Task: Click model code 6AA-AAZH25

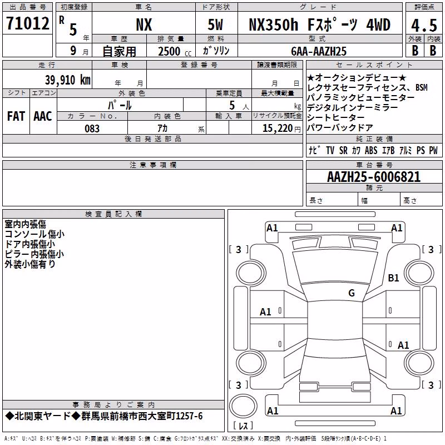Action: tap(319, 51)
